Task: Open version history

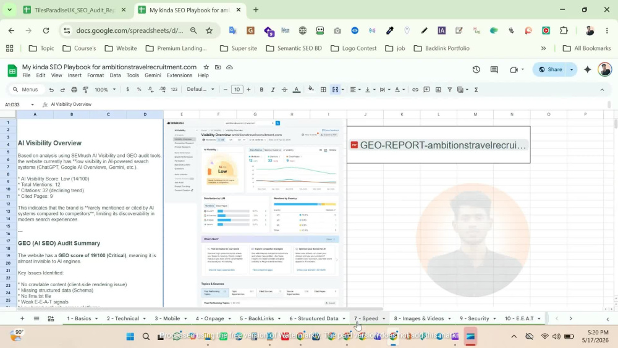Action: 476,70
